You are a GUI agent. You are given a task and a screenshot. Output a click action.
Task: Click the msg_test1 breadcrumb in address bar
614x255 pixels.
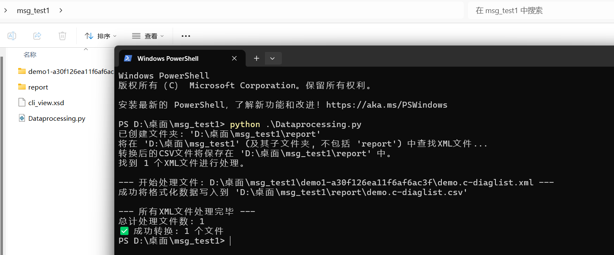(x=33, y=11)
